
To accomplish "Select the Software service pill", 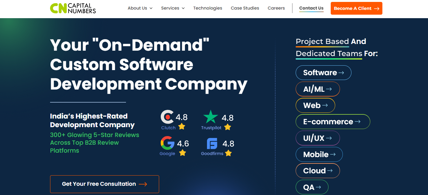I will [x=323, y=73].
